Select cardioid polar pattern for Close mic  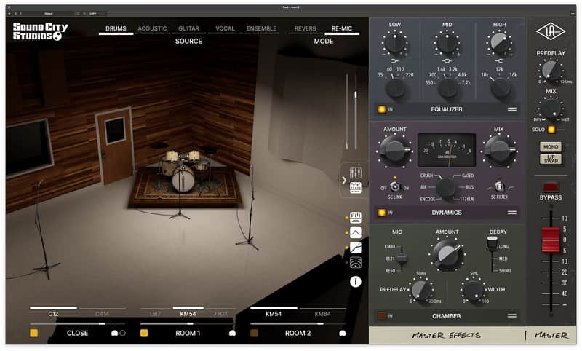[x=114, y=334]
